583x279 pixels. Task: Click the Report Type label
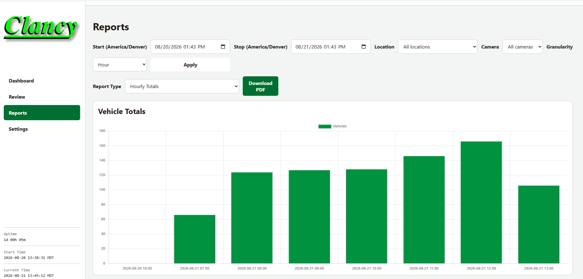coord(107,87)
